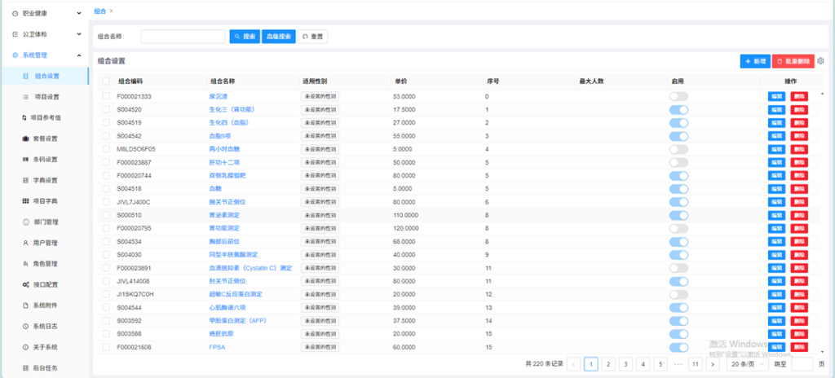Click the 项目字典 grid icon
Image resolution: width=835 pixels, height=378 pixels.
coord(25,201)
